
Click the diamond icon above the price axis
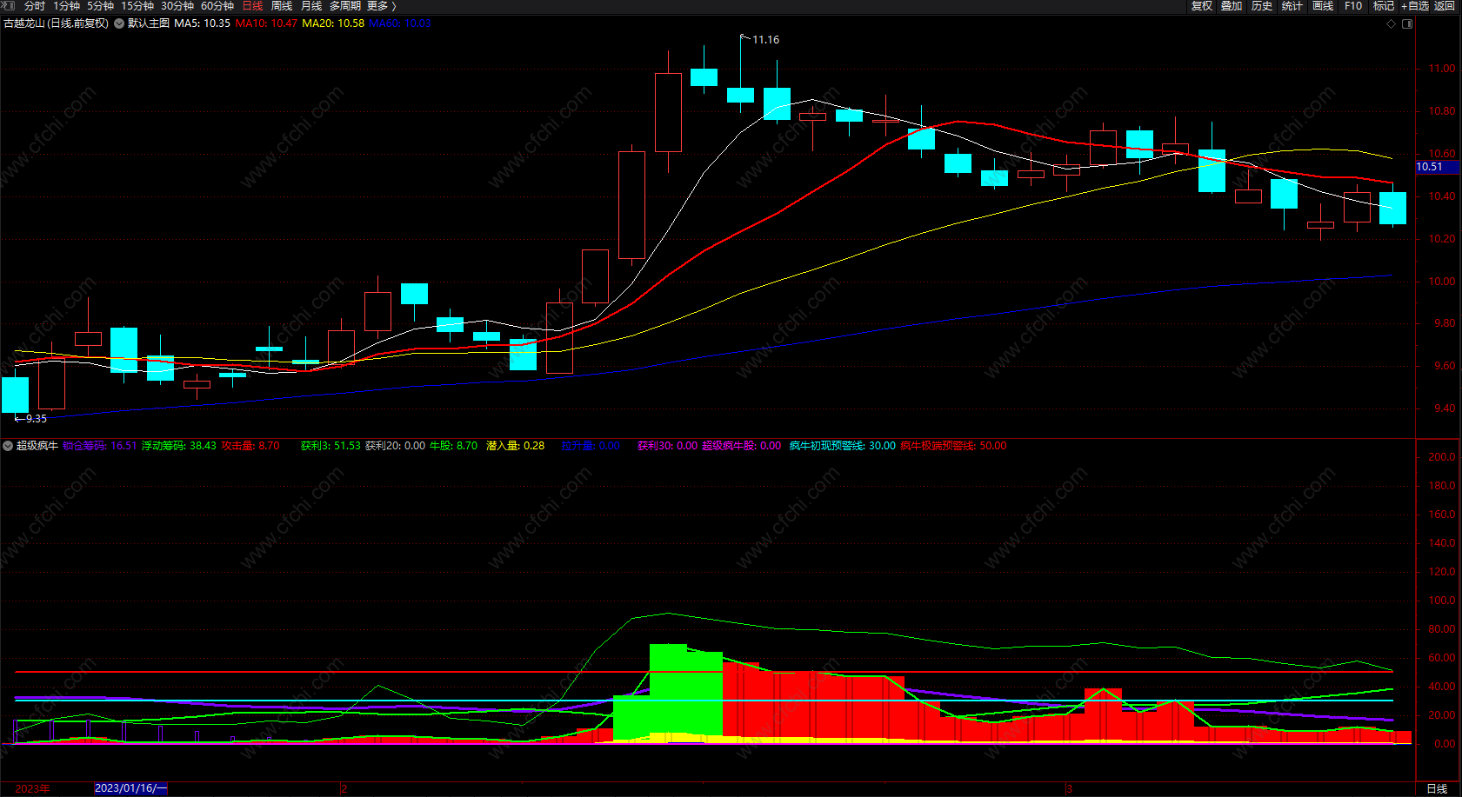tap(1391, 23)
